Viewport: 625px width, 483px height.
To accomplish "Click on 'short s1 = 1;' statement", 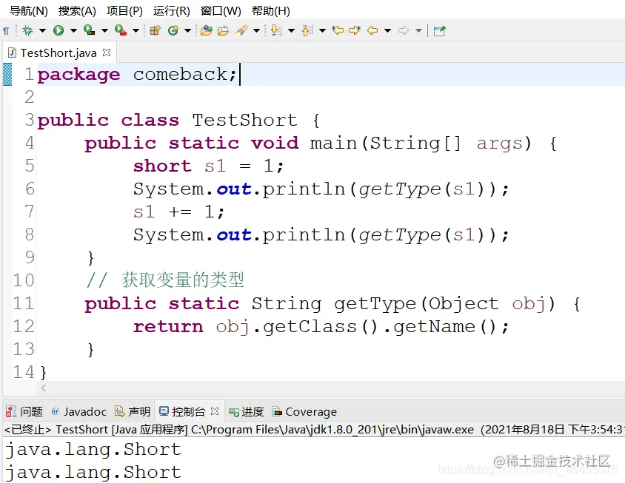I will tap(209, 166).
